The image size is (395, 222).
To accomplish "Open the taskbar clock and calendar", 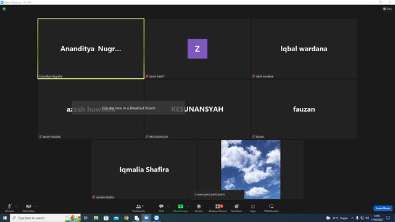I will [376, 218].
